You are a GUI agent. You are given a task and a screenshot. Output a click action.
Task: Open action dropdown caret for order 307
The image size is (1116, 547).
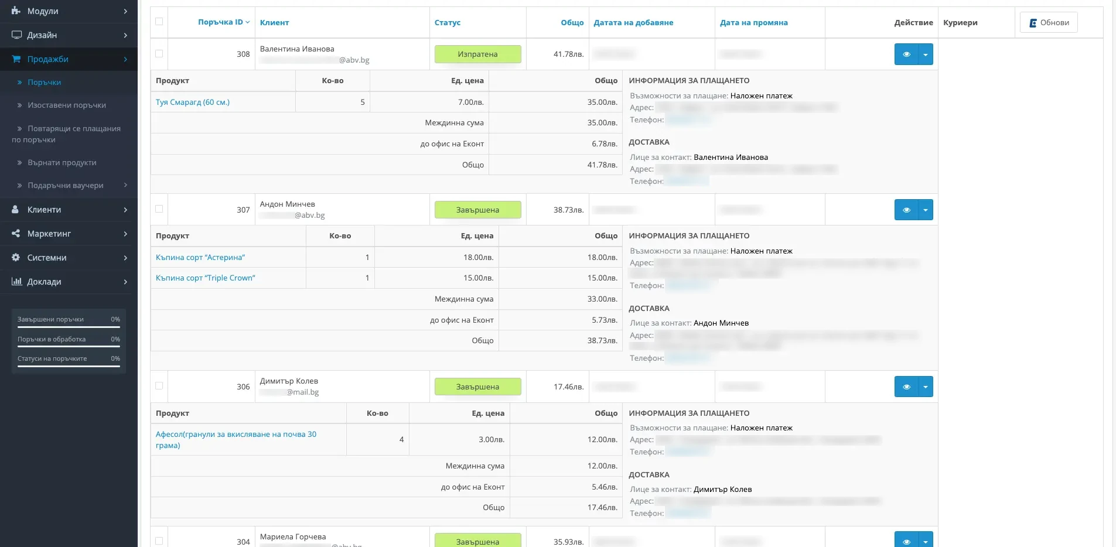(926, 210)
